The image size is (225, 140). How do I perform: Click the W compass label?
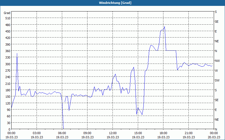coord(216,71)
